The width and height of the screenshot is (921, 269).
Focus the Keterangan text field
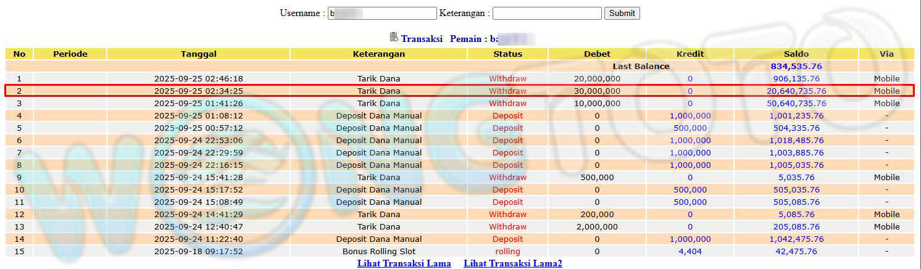pos(546,13)
